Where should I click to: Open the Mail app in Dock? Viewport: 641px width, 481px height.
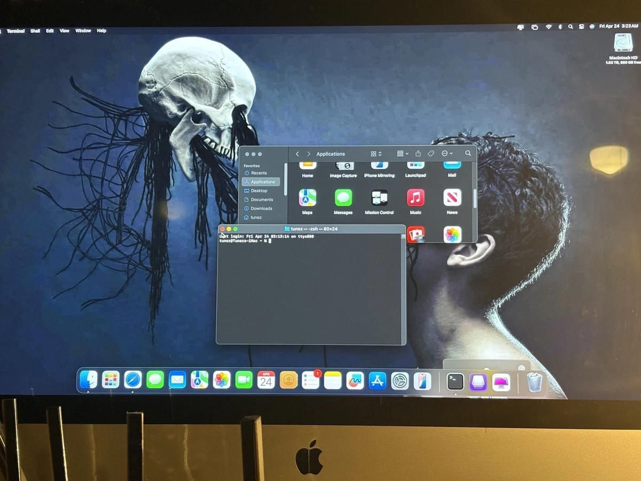177,380
